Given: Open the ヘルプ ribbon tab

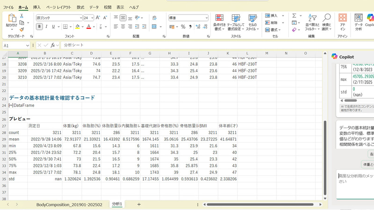Looking at the screenshot, I should [x=134, y=7].
